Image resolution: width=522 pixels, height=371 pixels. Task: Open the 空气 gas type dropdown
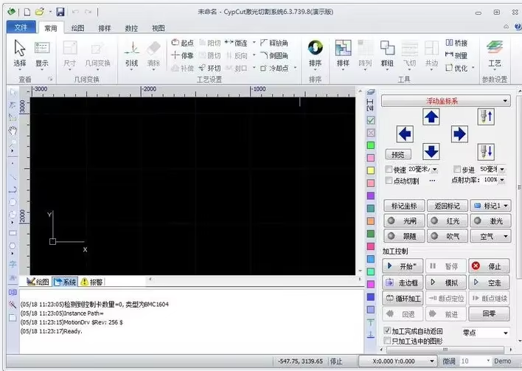(x=490, y=236)
